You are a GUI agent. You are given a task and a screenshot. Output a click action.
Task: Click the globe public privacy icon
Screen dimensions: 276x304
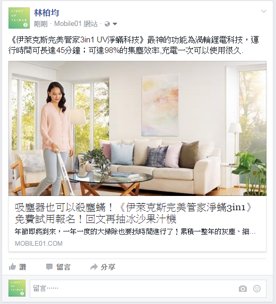pos(107,24)
